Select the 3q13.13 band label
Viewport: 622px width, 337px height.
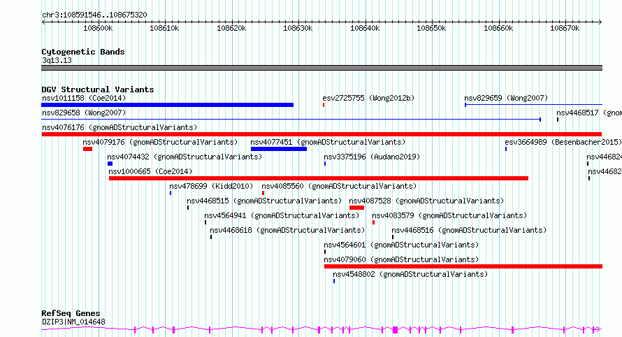57,60
